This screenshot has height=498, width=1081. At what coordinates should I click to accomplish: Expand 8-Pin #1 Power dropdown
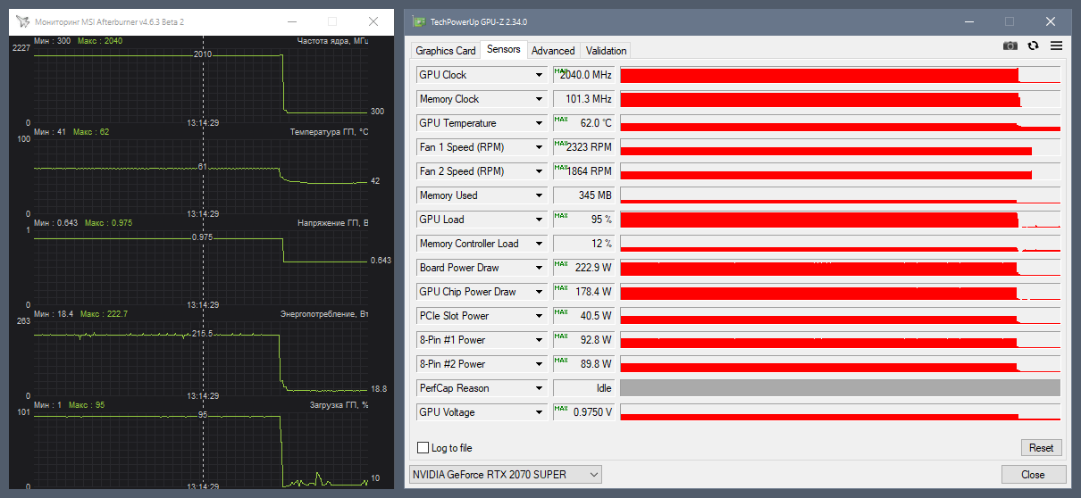(x=539, y=340)
